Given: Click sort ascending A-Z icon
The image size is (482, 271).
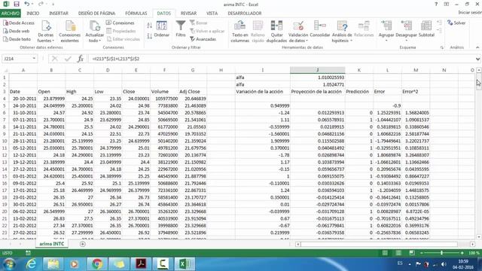Looking at the screenshot, I should (x=149, y=26).
